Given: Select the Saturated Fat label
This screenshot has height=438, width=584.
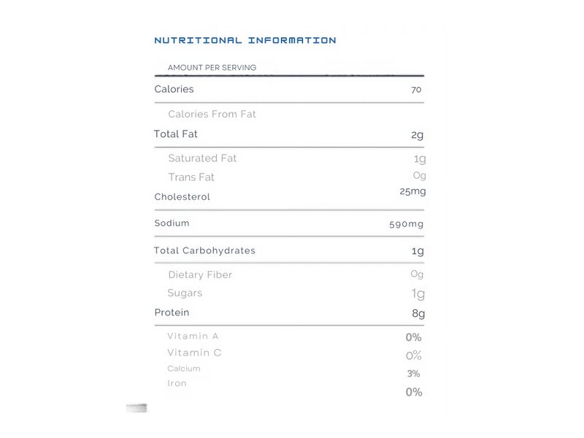Looking at the screenshot, I should (202, 158).
